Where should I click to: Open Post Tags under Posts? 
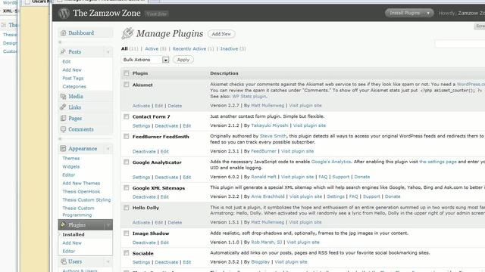pyautogui.click(x=73, y=79)
